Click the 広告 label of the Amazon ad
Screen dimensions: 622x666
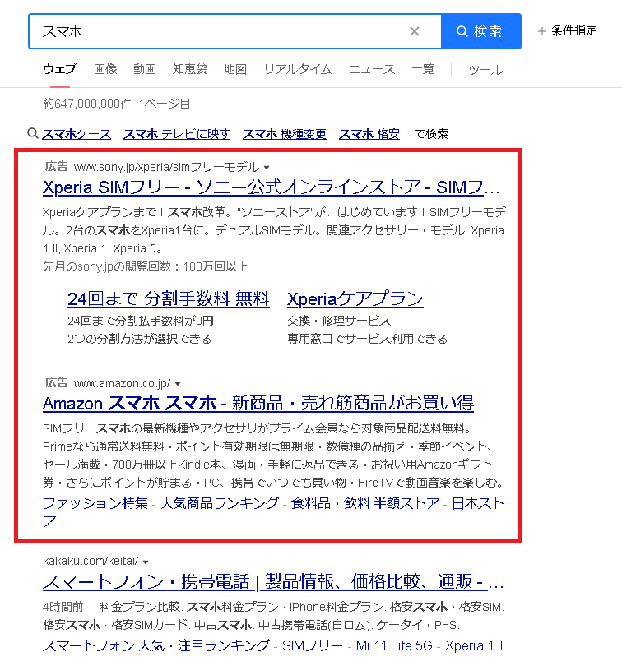[56, 382]
